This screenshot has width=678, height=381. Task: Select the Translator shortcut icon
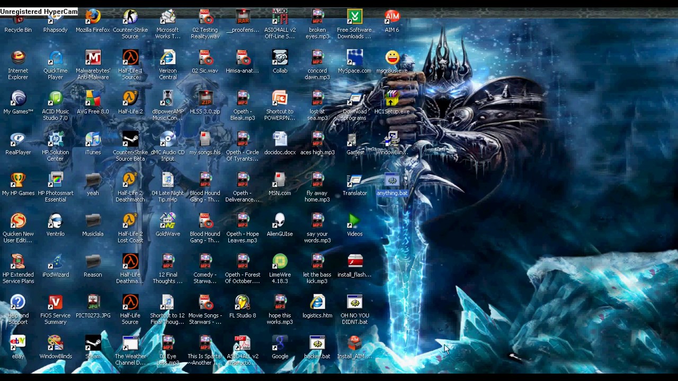[x=355, y=184]
